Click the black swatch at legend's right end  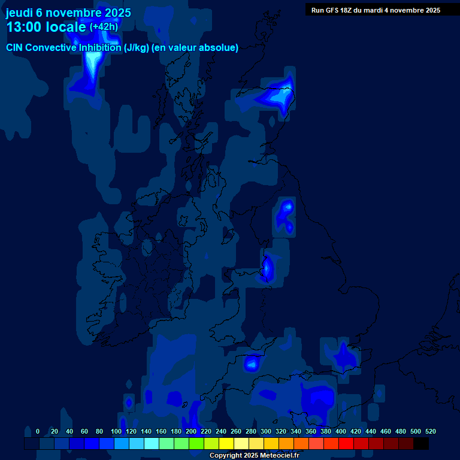[x=421, y=444]
